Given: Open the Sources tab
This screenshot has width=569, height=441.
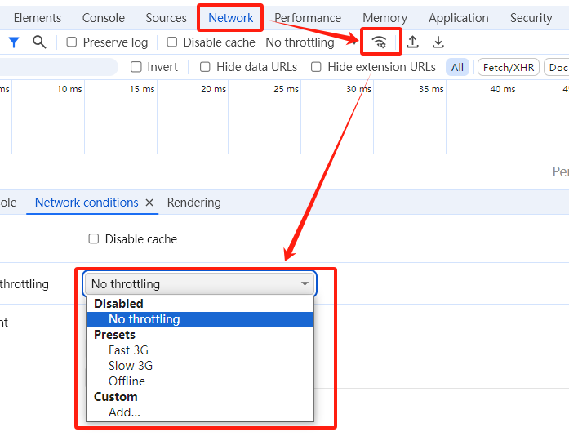Looking at the screenshot, I should pyautogui.click(x=167, y=18).
